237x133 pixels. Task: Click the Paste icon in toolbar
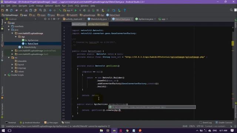pyautogui.click(x=35, y=10)
